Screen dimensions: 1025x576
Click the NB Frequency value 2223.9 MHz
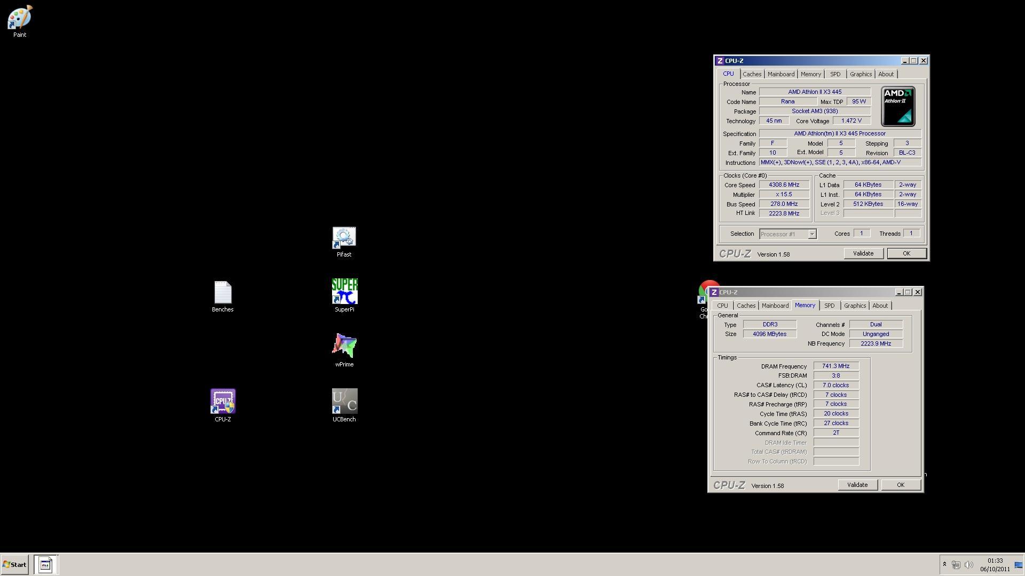pyautogui.click(x=876, y=344)
